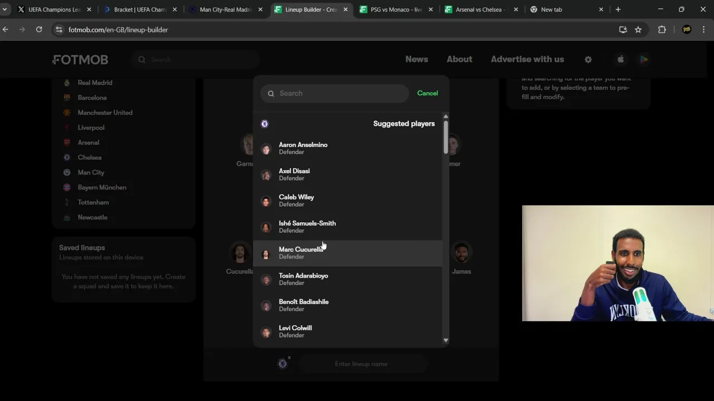The image size is (714, 401).
Task: Click the player list scrollbar thumb
Action: click(x=446, y=137)
